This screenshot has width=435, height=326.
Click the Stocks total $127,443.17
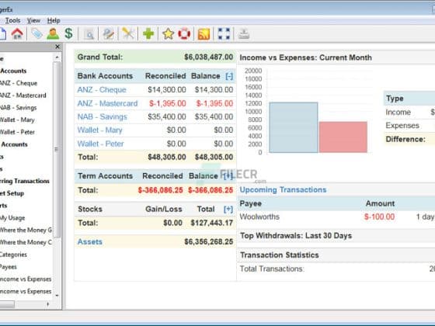pyautogui.click(x=211, y=223)
